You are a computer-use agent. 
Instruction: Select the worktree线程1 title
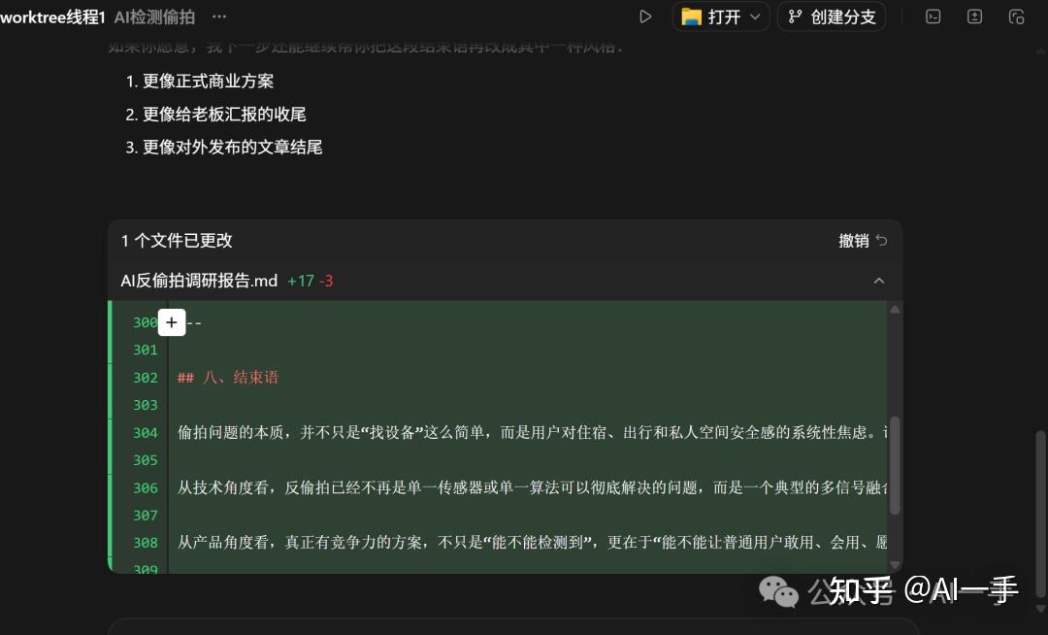pos(52,17)
